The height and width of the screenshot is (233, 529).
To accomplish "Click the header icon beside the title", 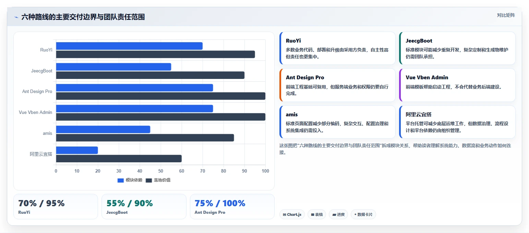I will (16, 17).
